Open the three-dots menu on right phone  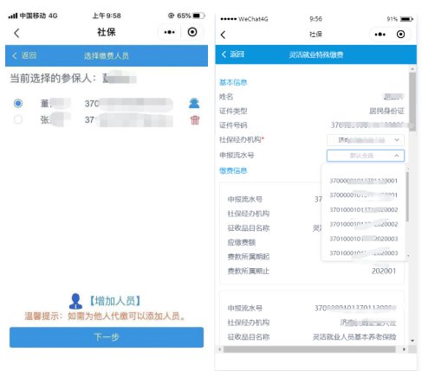pos(380,35)
